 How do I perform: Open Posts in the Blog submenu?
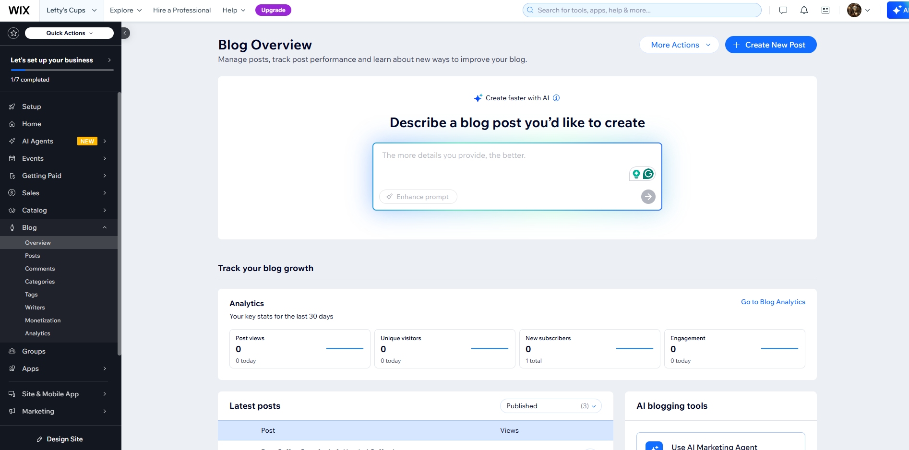coord(33,256)
